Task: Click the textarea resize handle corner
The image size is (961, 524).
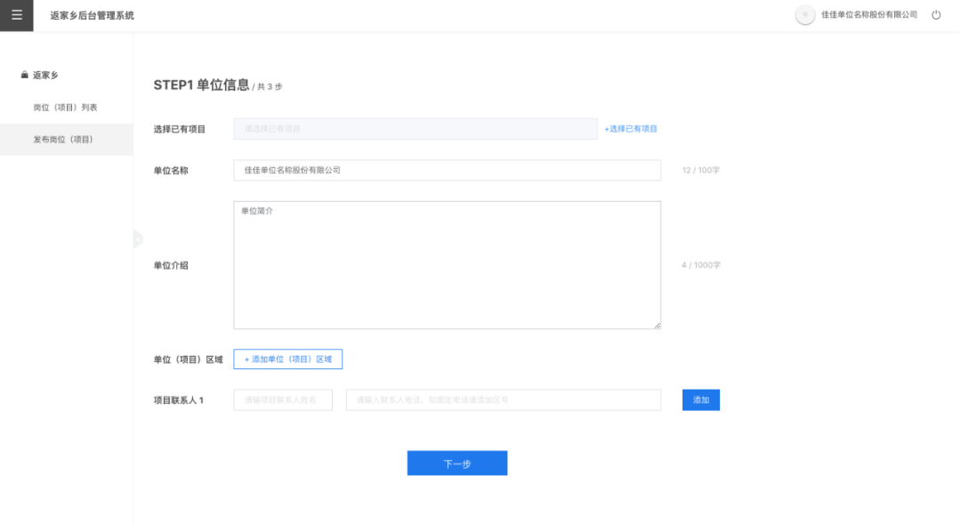Action: coord(658,326)
